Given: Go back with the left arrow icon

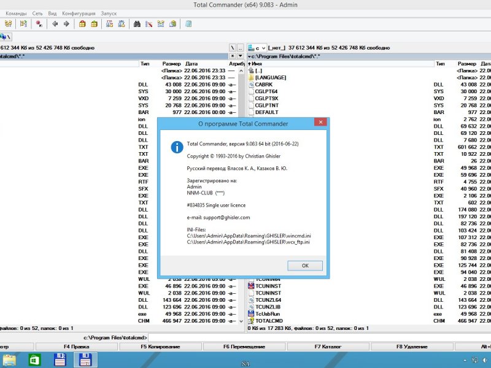Looking at the screenshot, I should tap(55, 24).
